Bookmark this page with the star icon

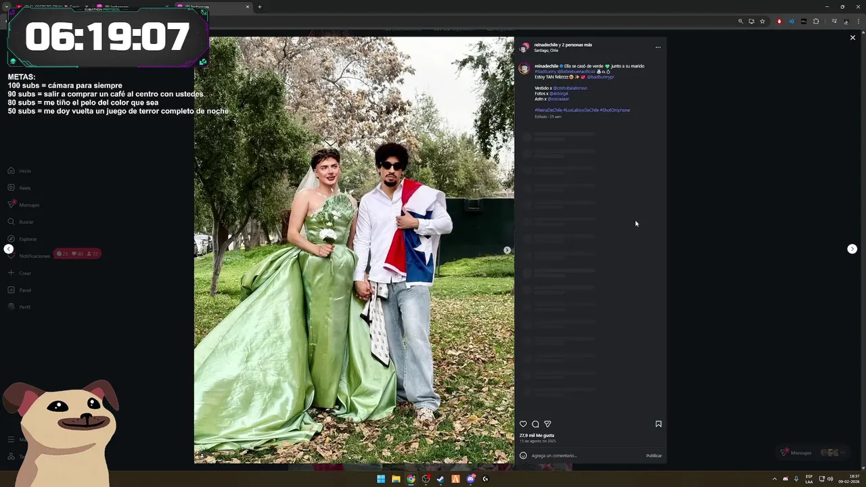click(762, 21)
